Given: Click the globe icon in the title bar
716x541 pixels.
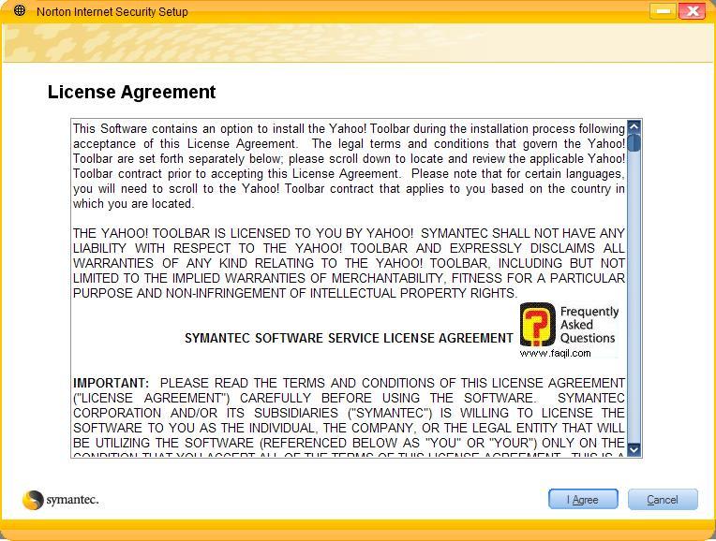Looking at the screenshot, I should coord(20,11).
